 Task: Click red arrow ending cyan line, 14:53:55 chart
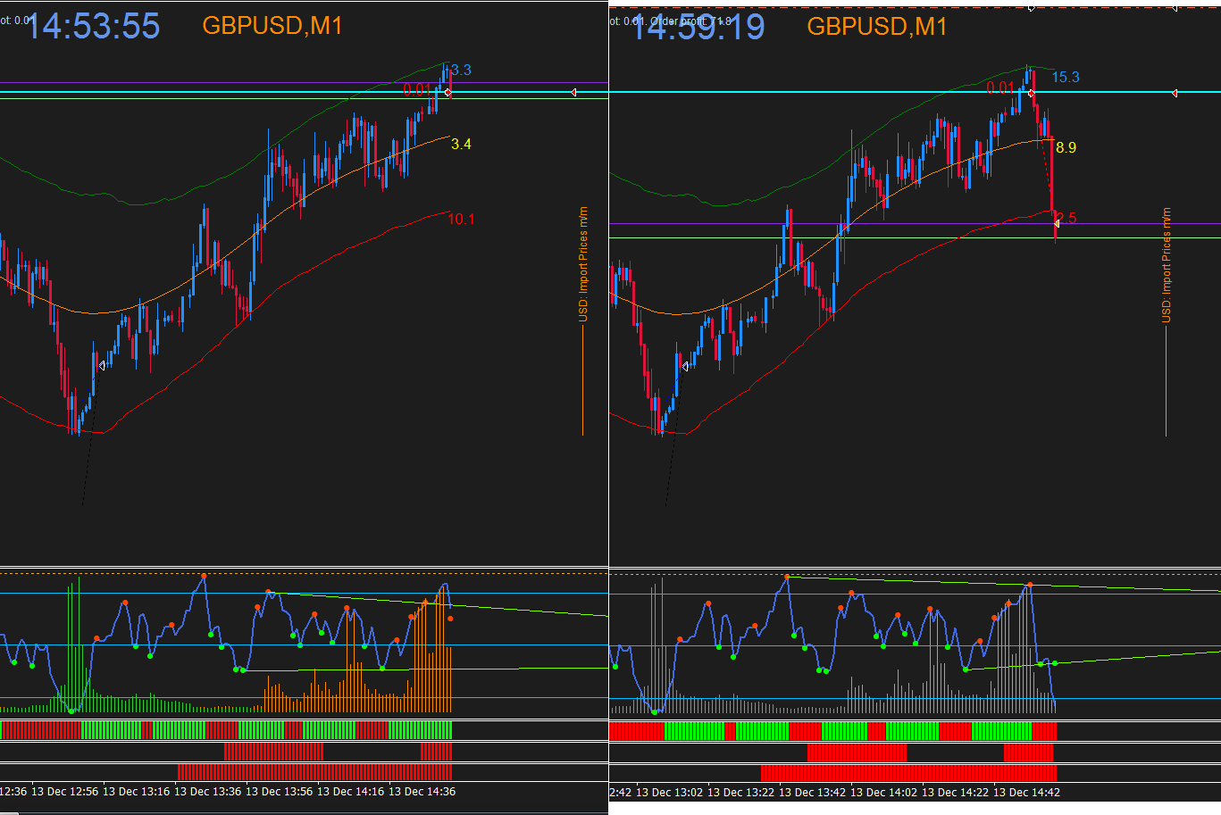pos(573,92)
